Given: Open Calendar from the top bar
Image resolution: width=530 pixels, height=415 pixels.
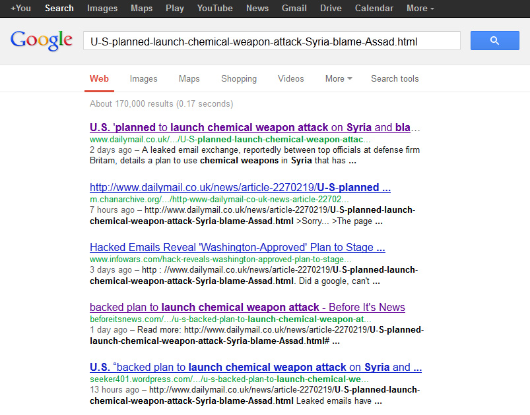Looking at the screenshot, I should (x=374, y=8).
